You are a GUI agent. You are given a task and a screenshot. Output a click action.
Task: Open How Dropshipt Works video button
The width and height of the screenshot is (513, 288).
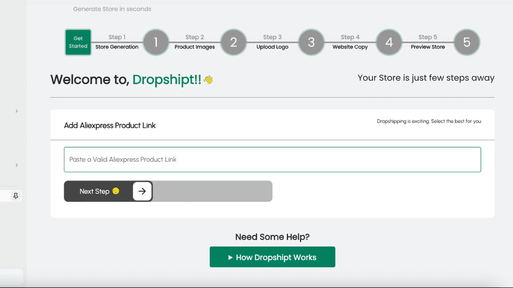(x=272, y=257)
